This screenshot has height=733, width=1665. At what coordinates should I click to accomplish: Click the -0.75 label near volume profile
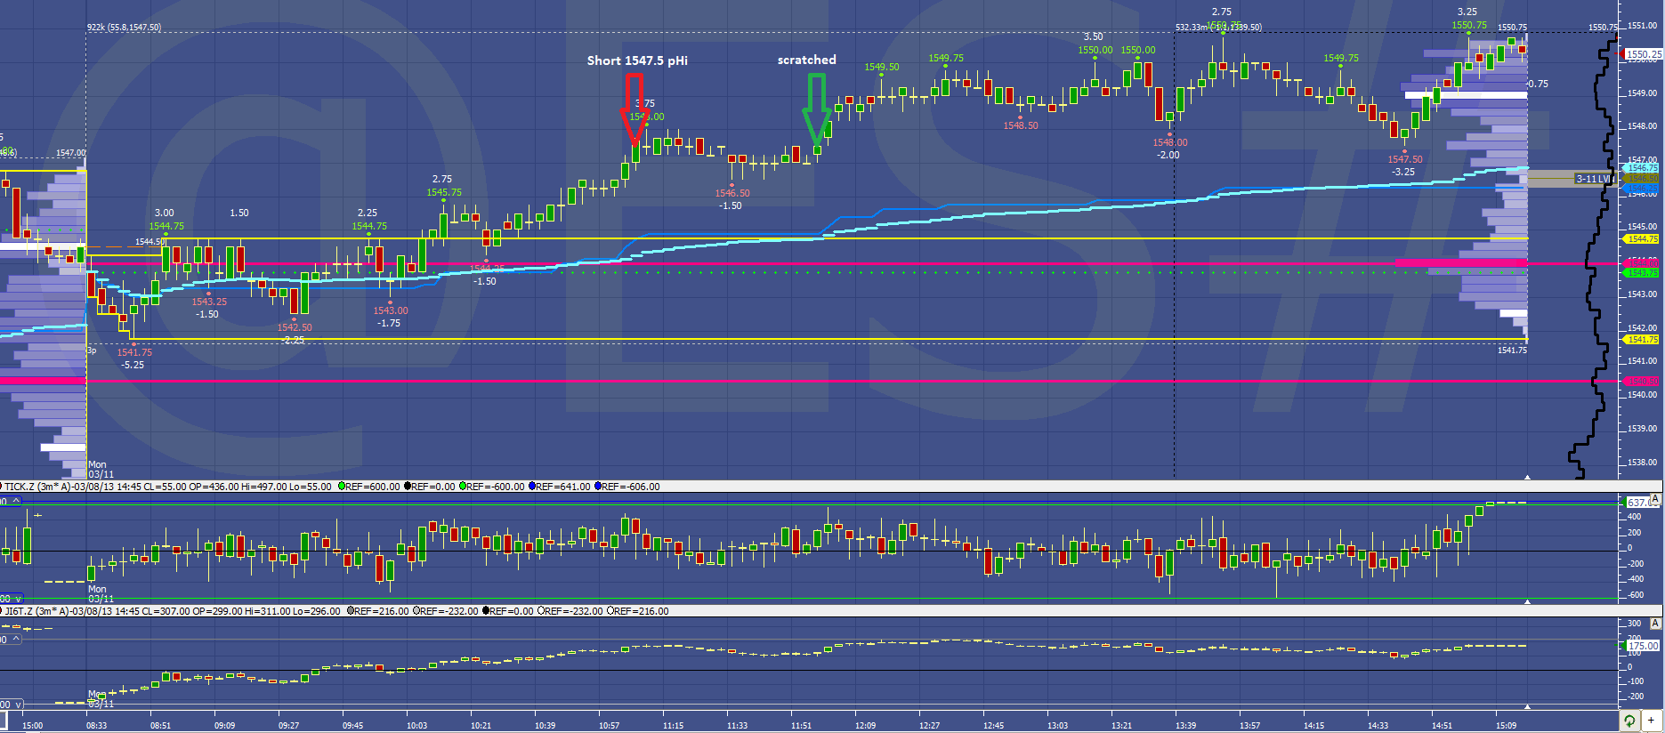(x=1538, y=84)
